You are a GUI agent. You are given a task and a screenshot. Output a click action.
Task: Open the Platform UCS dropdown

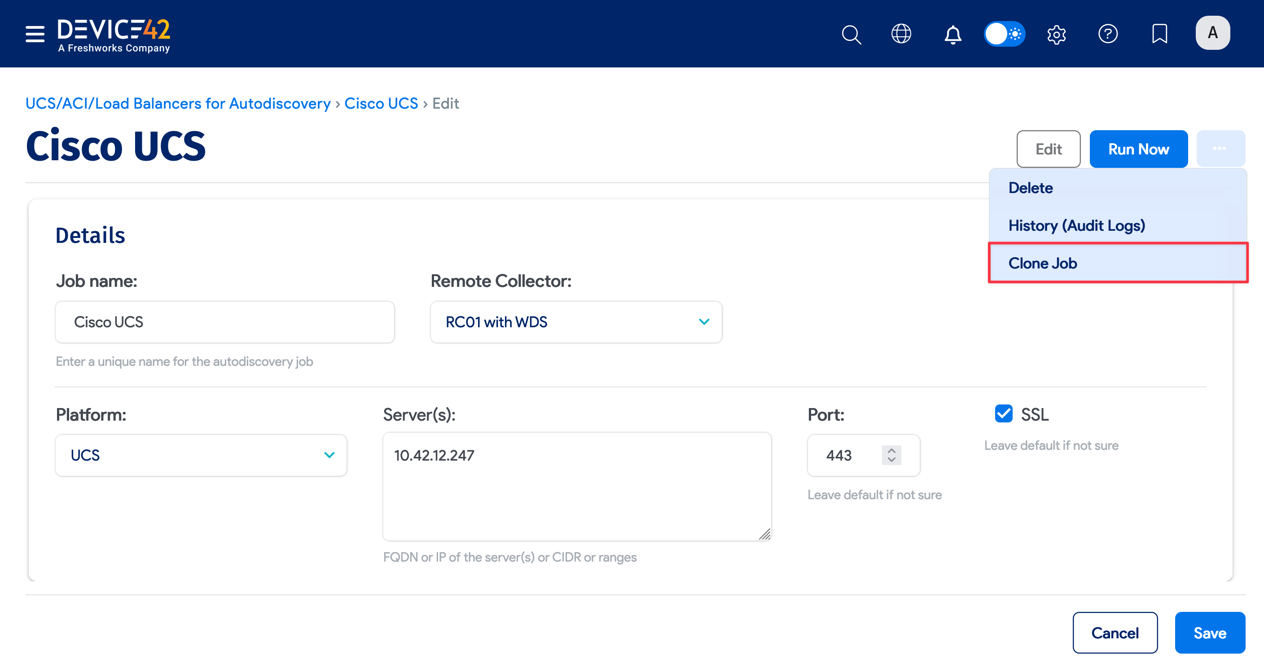[x=201, y=455]
